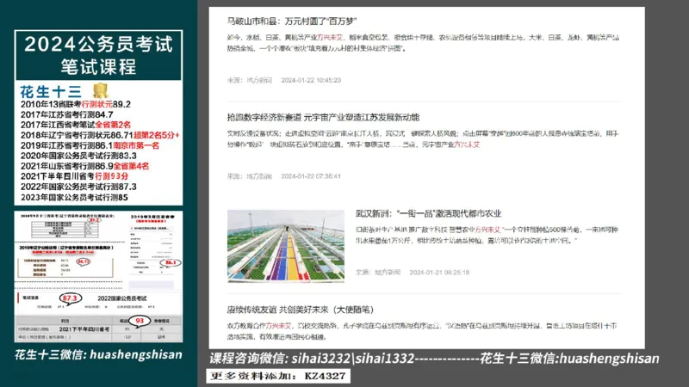Viewport: 689px width, 387px height.
Task: Click the red 方兴未艾 keyword in the 大使随笔 summary
Action: [278, 326]
